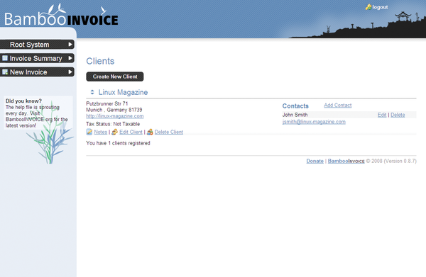Click the Notes notepad icon

click(89, 132)
